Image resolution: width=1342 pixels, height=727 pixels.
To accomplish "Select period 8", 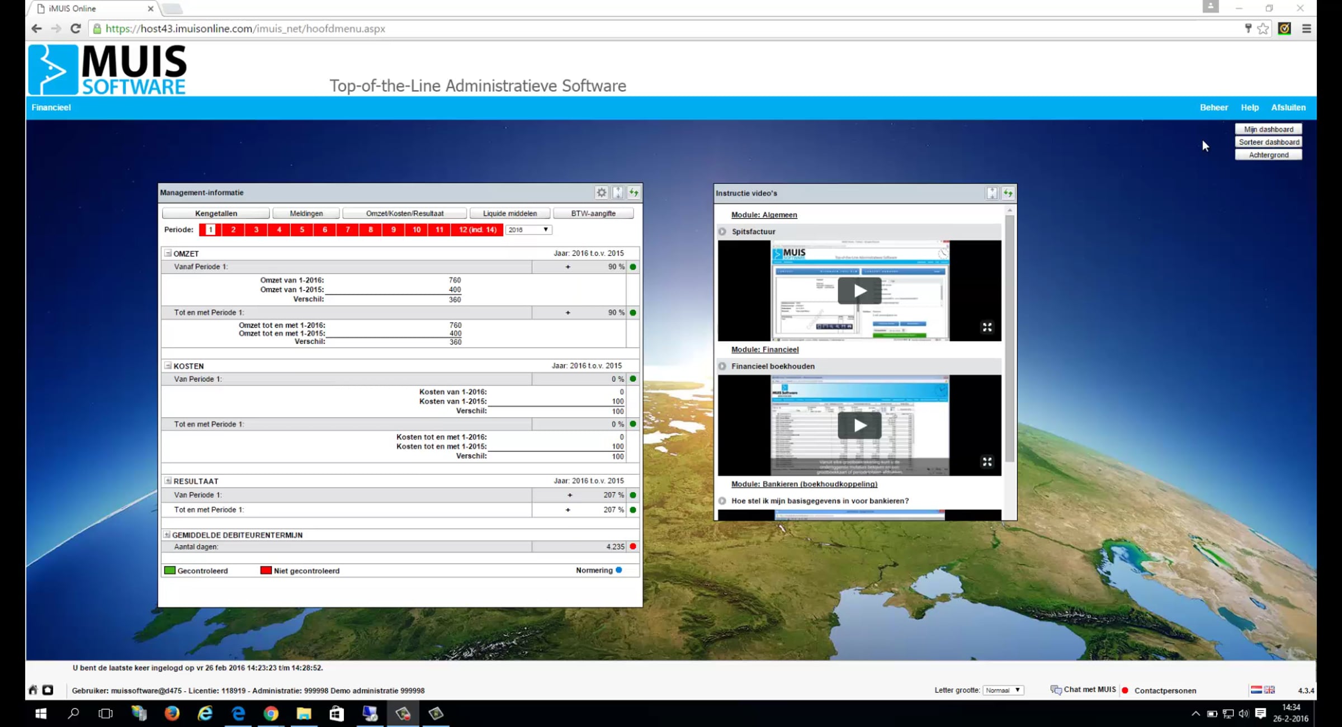I will [371, 229].
